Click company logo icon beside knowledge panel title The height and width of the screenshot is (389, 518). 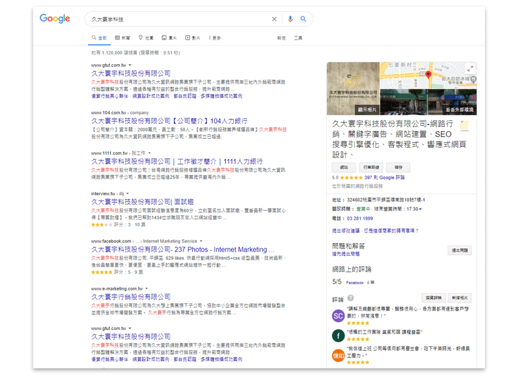click(x=464, y=125)
